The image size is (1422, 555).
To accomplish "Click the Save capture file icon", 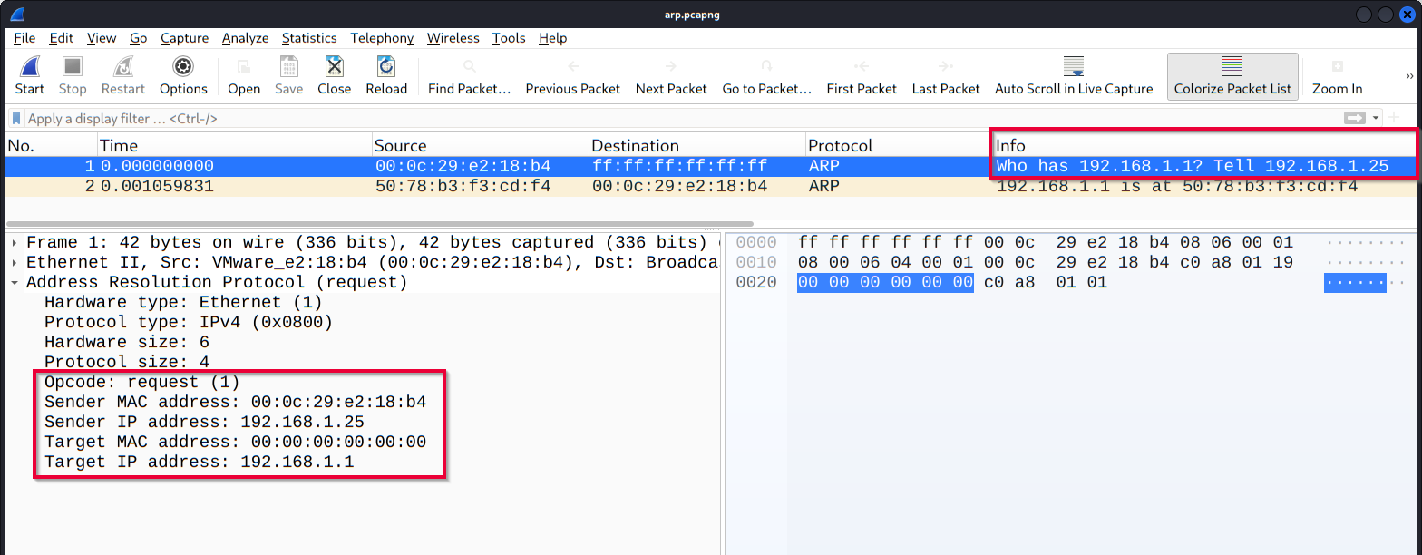I will 288,67.
